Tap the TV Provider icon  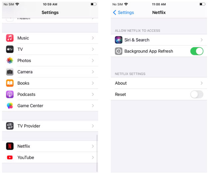coord(10,126)
